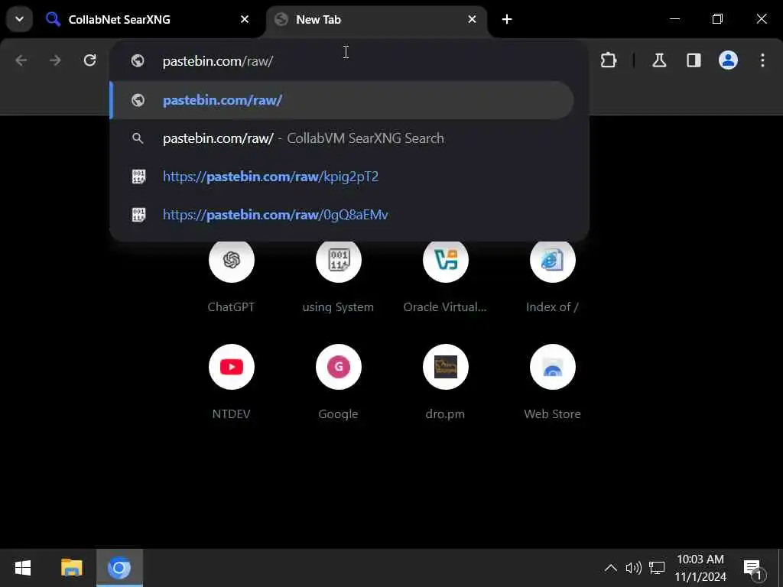This screenshot has height=587, width=783.
Task: Open suggestion pastebin.com/raw/kpig2pT2
Action: (342, 177)
